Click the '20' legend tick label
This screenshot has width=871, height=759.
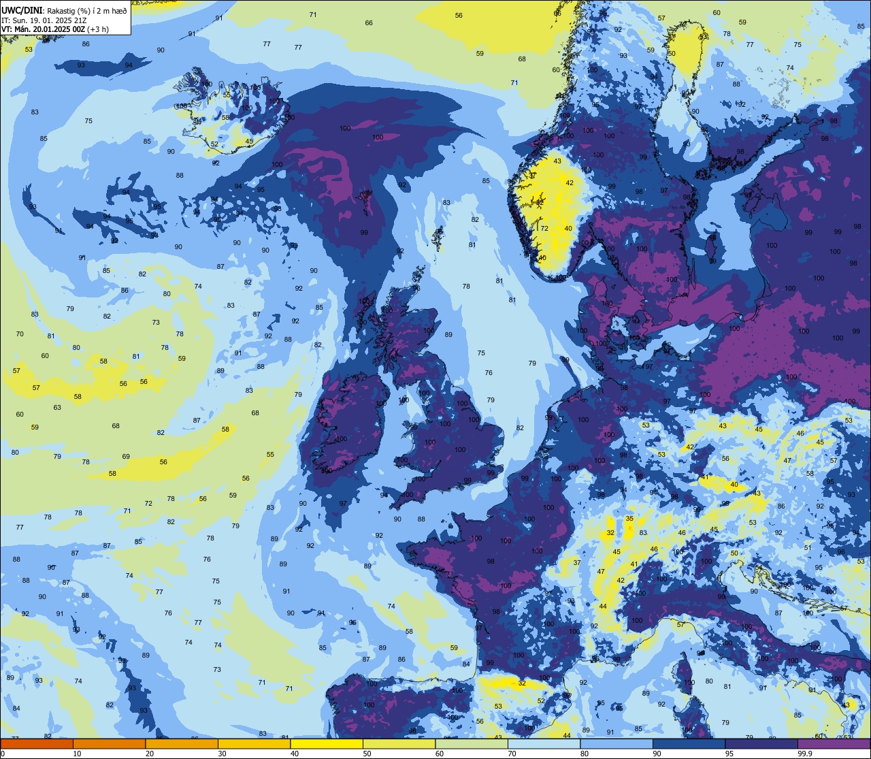(x=150, y=754)
